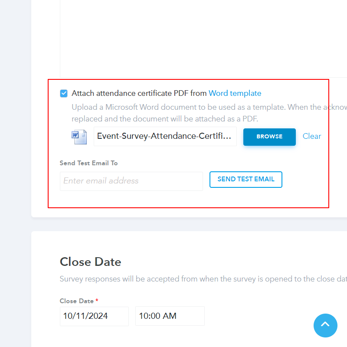This screenshot has width=347, height=347.
Task: Open the Close Date field showing 10/11/2024
Action: (x=94, y=316)
